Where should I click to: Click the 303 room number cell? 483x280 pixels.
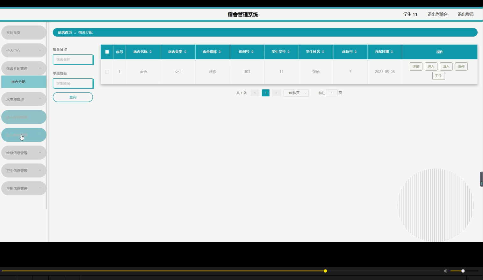247,72
